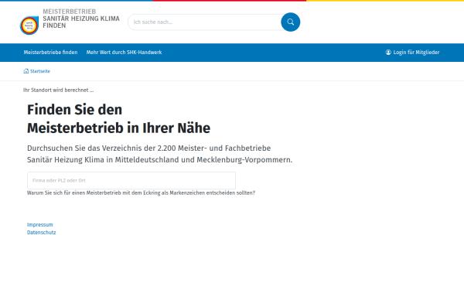
Task: Click the home icon in breadcrumb
Action: [26, 71]
